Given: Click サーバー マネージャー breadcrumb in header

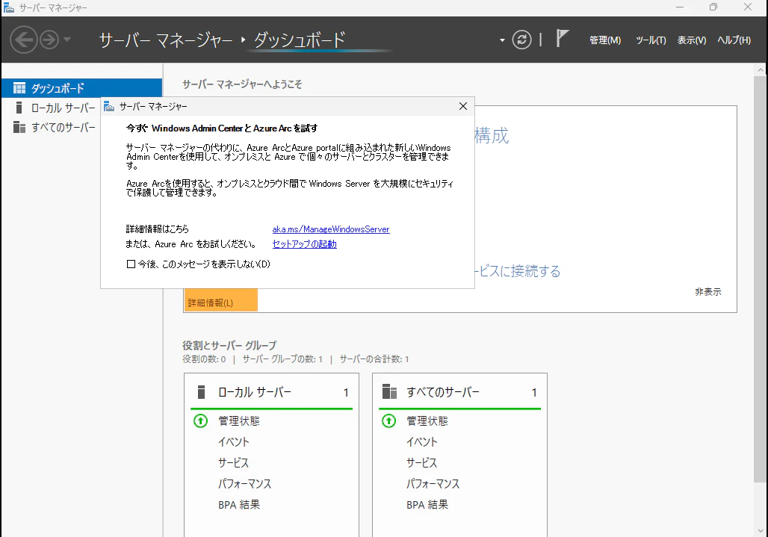Looking at the screenshot, I should click(x=166, y=40).
